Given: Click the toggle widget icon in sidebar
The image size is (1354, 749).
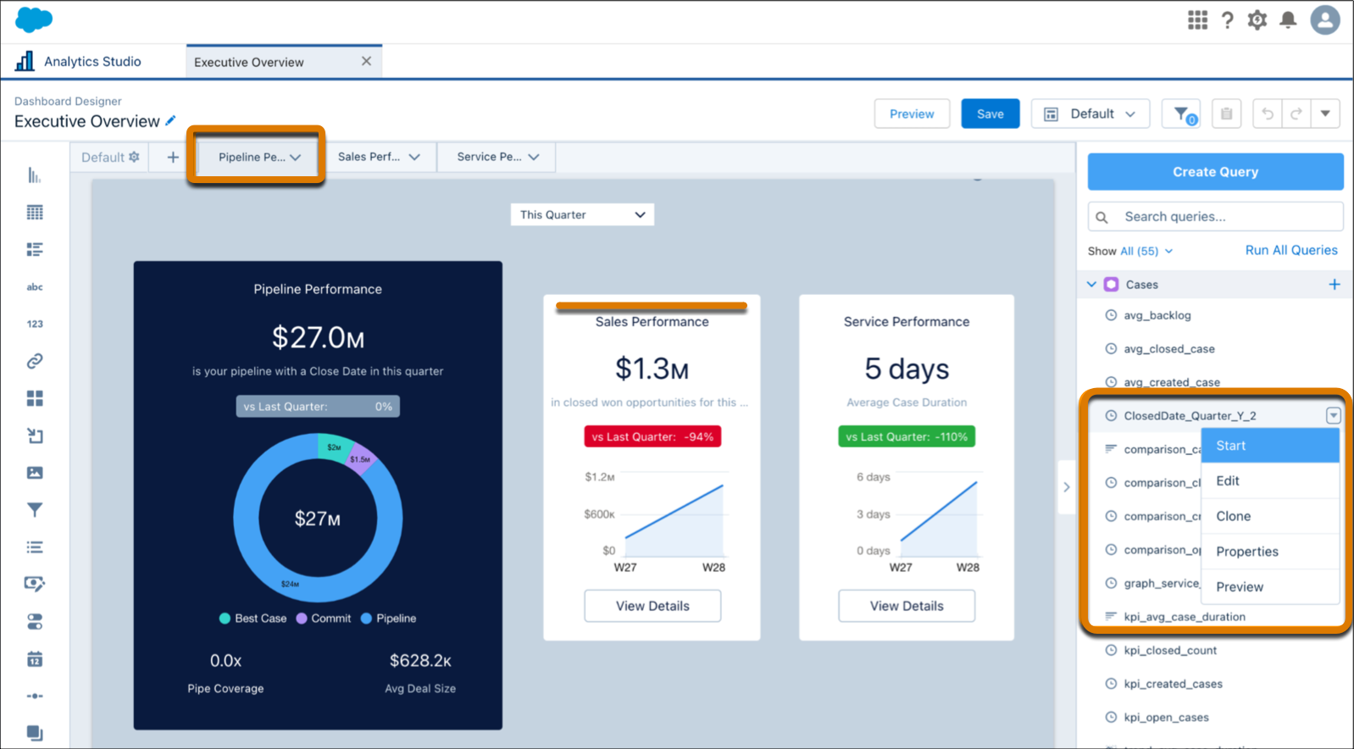Looking at the screenshot, I should [x=34, y=622].
